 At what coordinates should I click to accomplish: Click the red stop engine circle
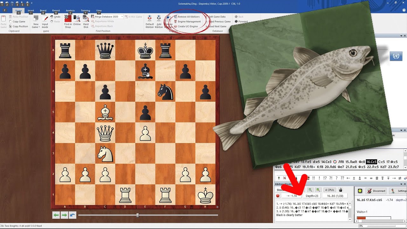pos(278,196)
